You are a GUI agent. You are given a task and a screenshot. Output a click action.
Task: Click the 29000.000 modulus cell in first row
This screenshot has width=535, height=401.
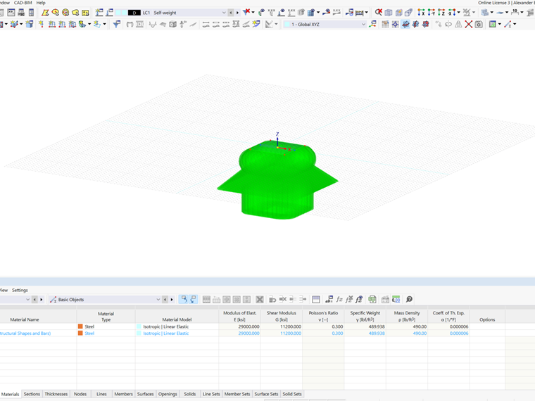[x=239, y=326]
